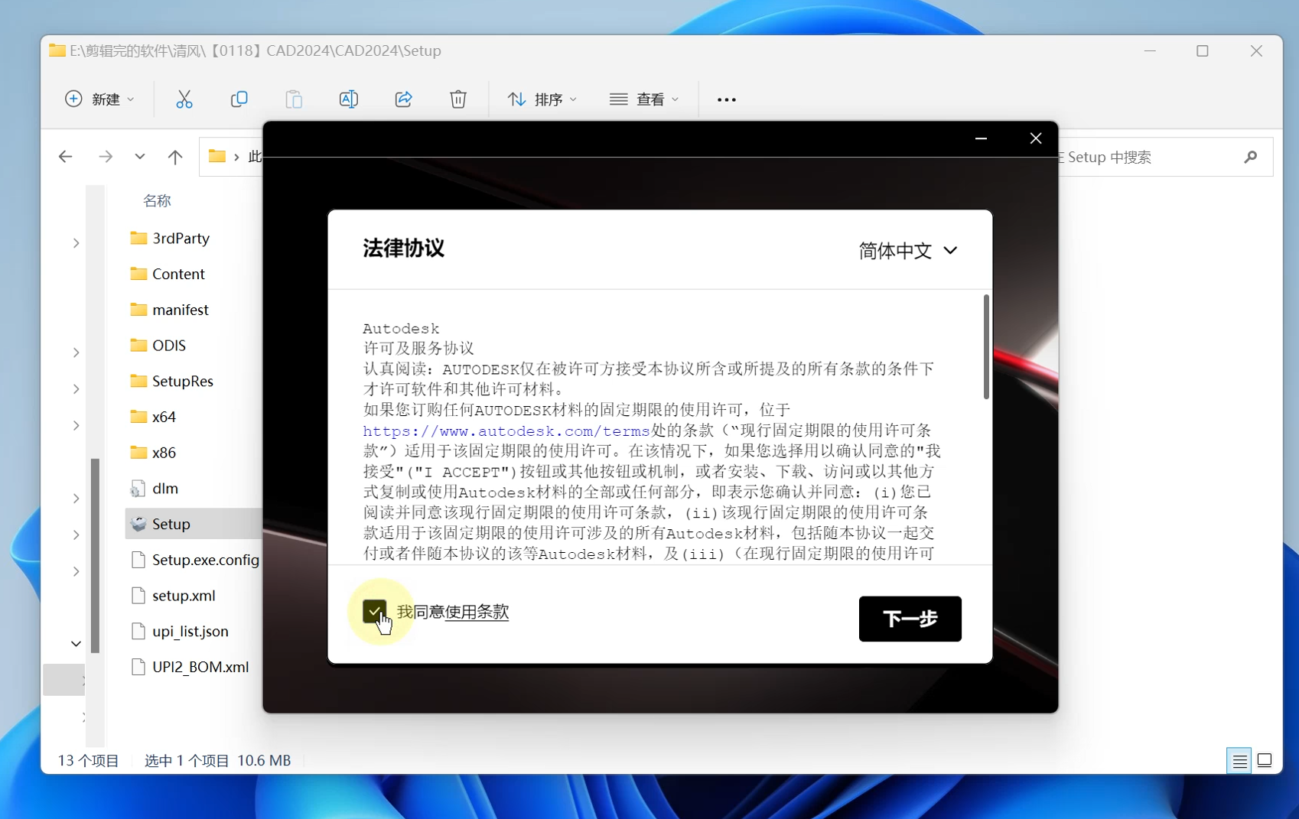
Task: Open the 使用条款 terms of use link
Action: (x=477, y=612)
